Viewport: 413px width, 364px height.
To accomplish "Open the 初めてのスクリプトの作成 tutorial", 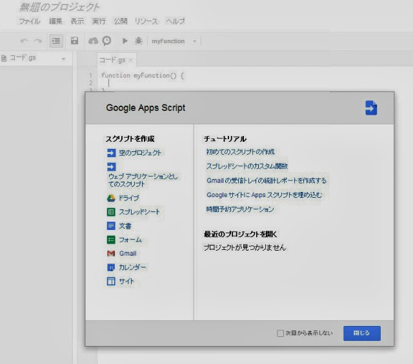I will (x=240, y=152).
